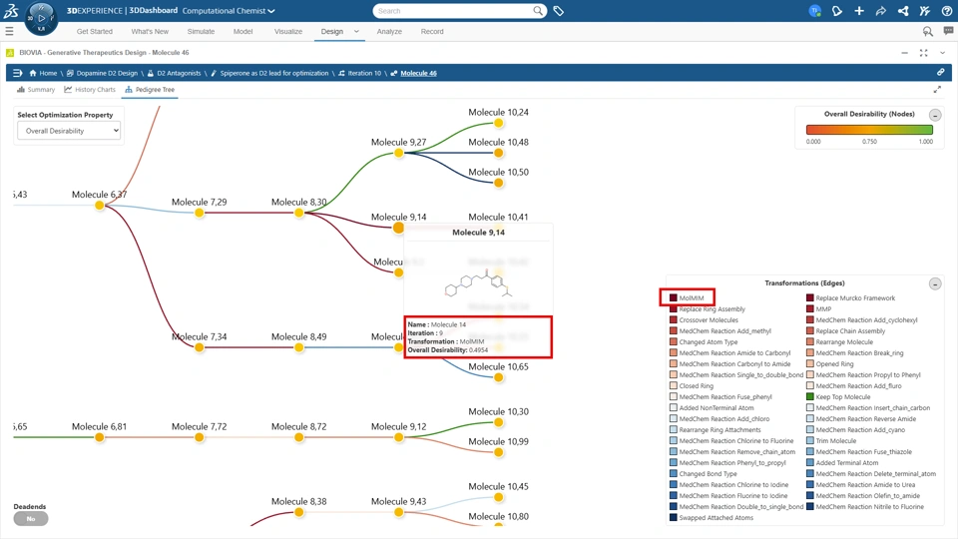
Task: Open the chat bubble icon
Action: click(948, 31)
